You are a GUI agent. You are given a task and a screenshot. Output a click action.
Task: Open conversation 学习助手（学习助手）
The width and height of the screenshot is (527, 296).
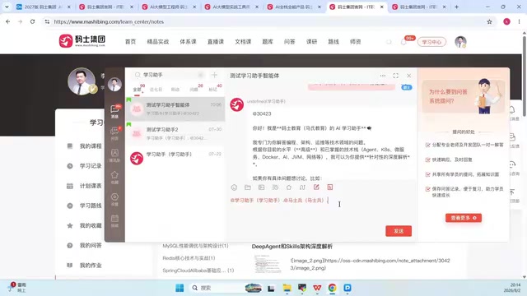[175, 158]
